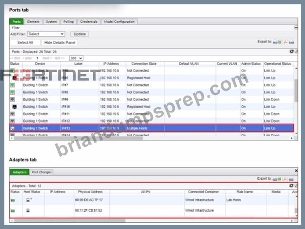Export Ports list to Excel spreadsheet

click(280, 42)
